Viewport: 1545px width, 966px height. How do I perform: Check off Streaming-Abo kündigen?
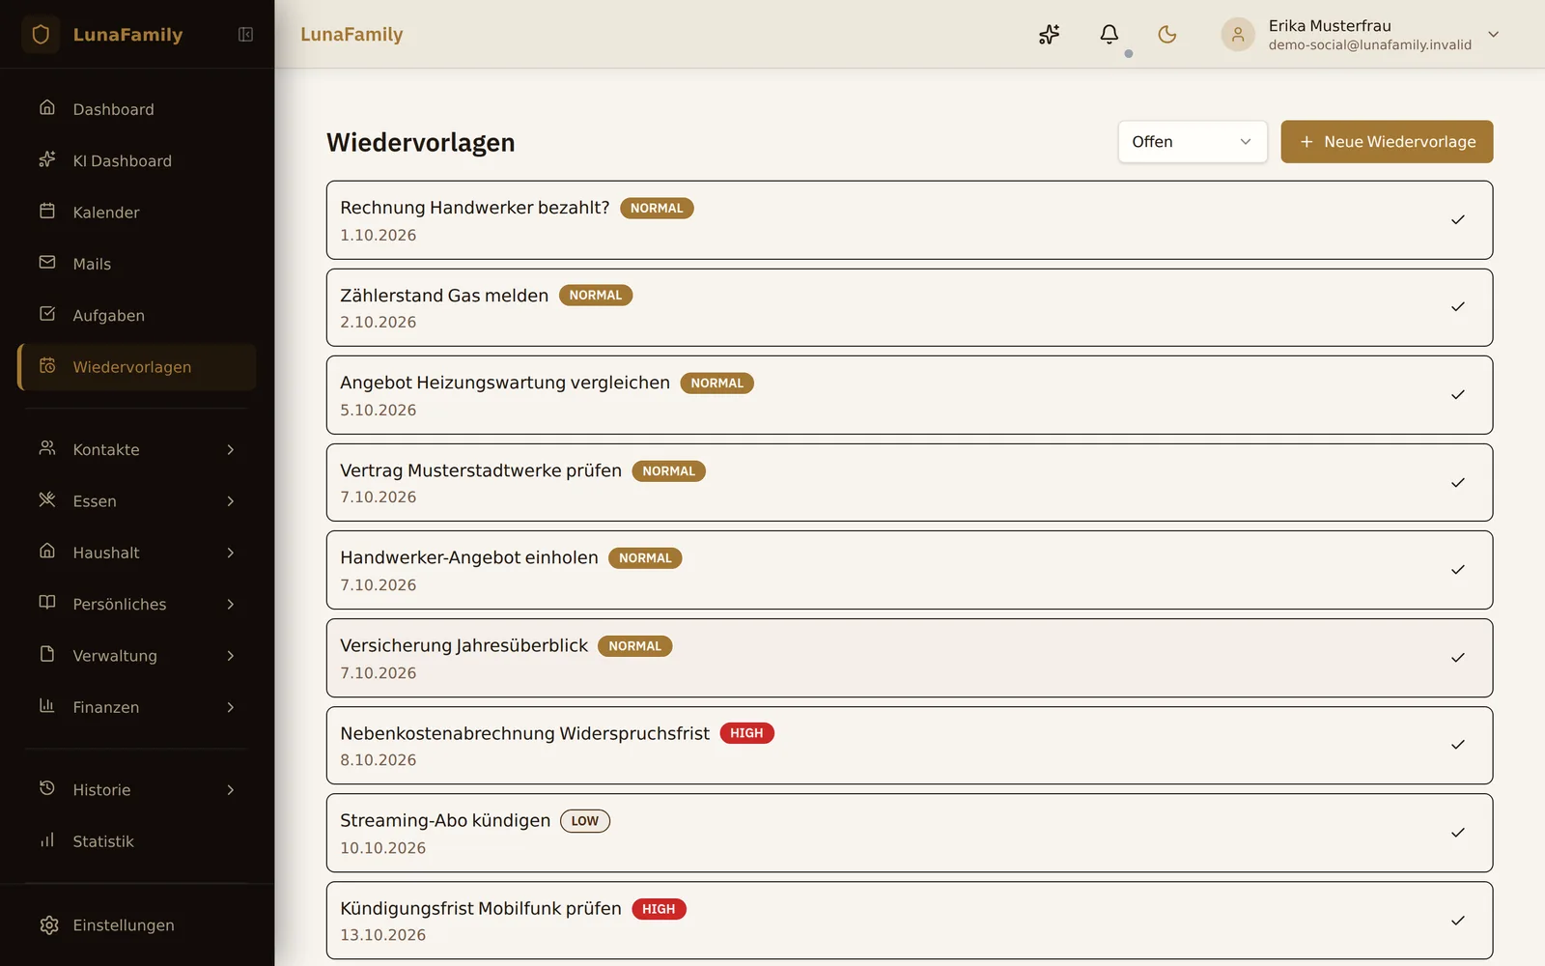point(1458,833)
